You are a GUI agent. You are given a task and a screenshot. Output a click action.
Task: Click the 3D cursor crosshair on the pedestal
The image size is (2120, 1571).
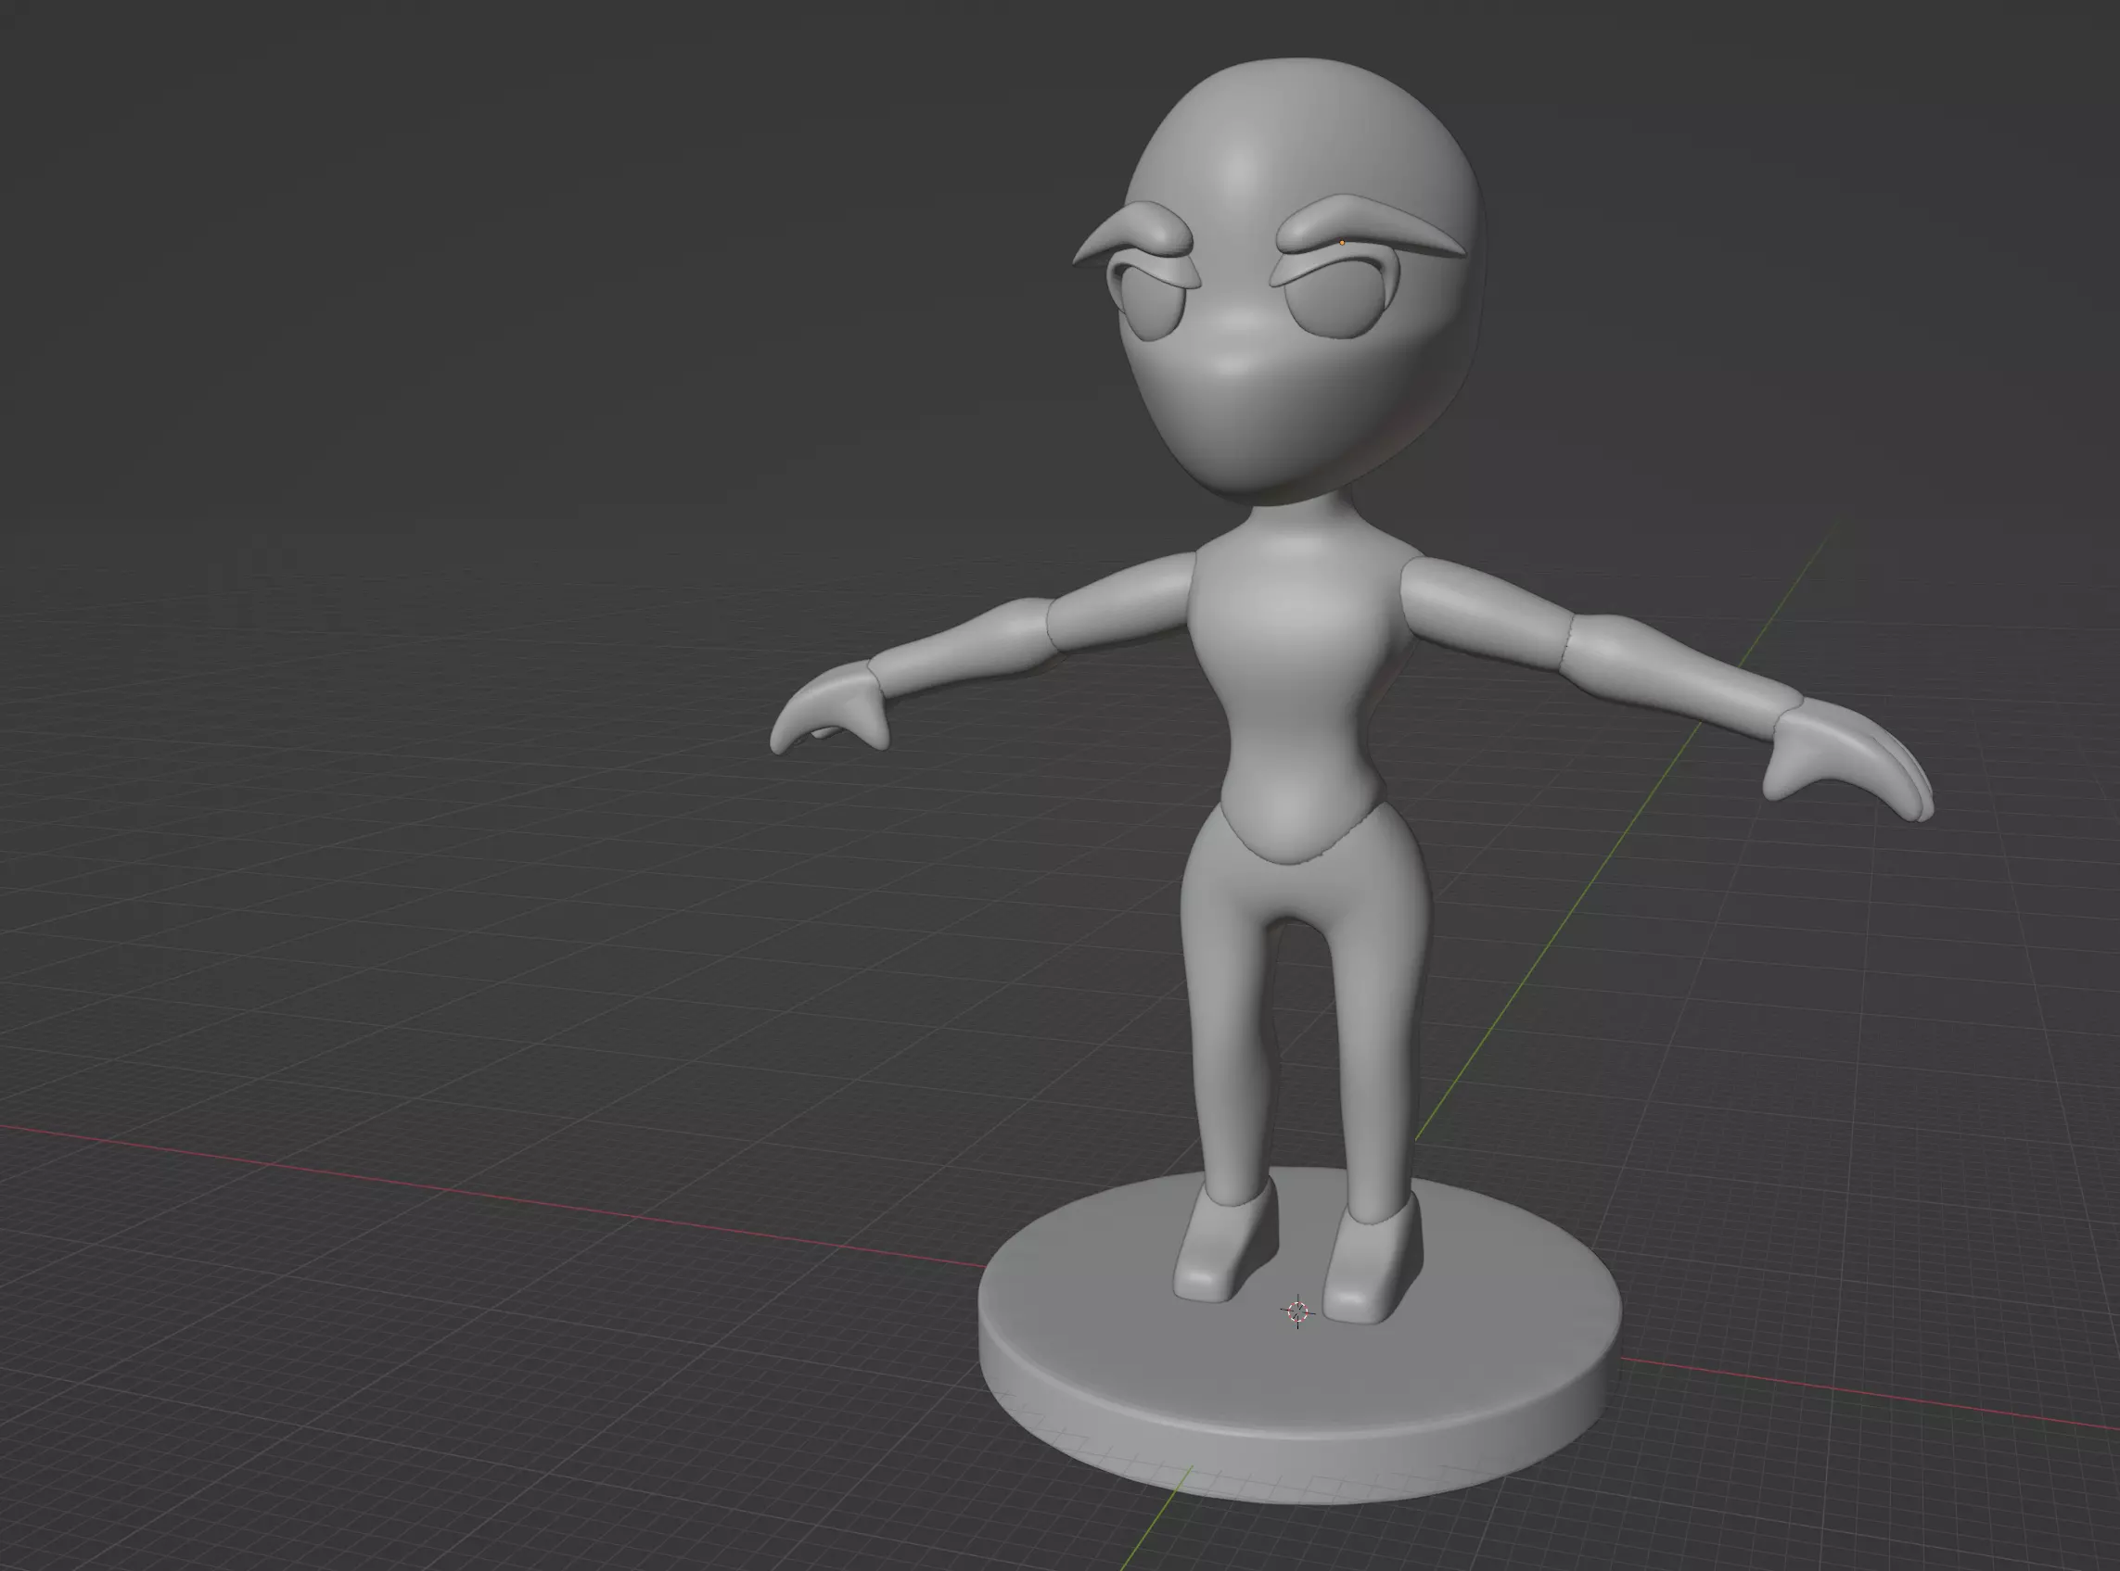click(1296, 1311)
